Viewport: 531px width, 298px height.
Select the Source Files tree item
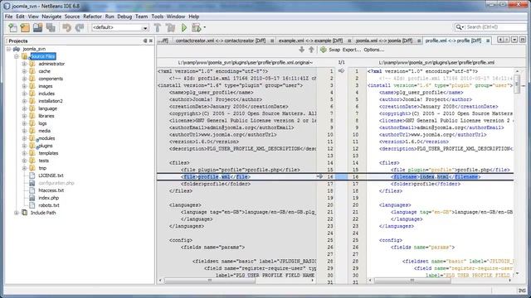(43, 56)
